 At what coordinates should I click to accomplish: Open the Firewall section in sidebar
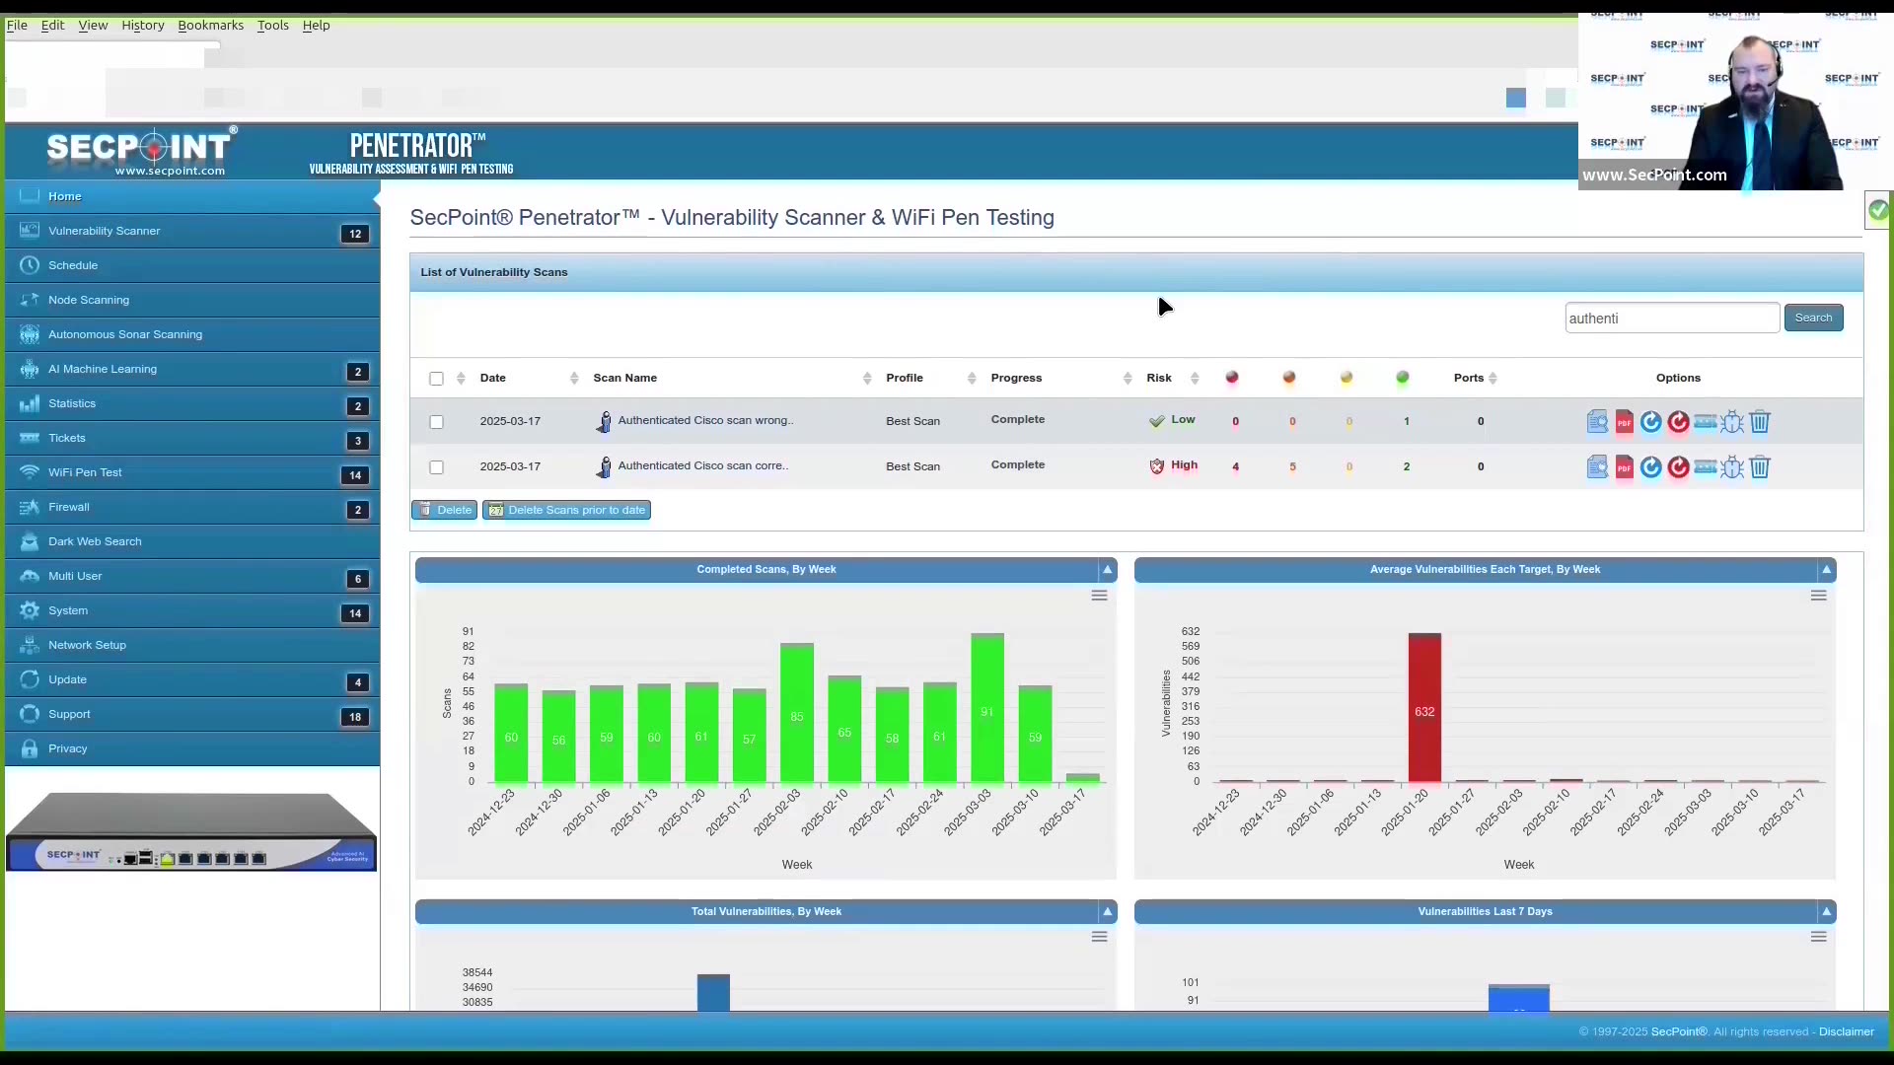coord(69,506)
